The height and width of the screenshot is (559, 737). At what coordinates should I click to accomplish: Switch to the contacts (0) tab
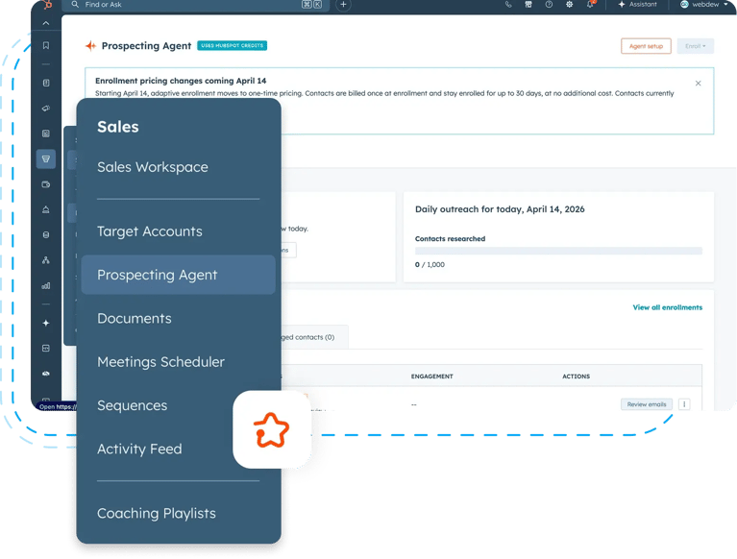click(x=315, y=337)
